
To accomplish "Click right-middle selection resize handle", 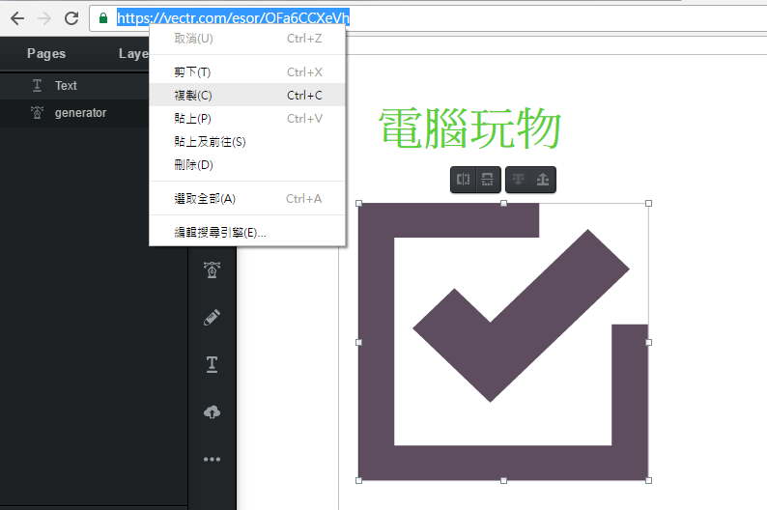I will pos(648,342).
